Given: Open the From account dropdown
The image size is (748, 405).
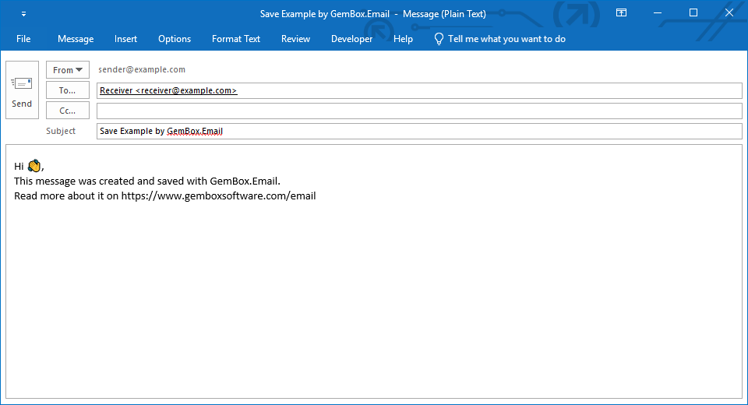Looking at the screenshot, I should coord(68,70).
